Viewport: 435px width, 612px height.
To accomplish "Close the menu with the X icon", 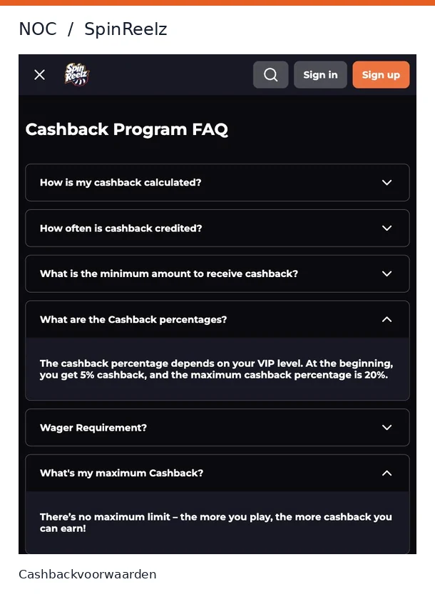I will point(39,74).
